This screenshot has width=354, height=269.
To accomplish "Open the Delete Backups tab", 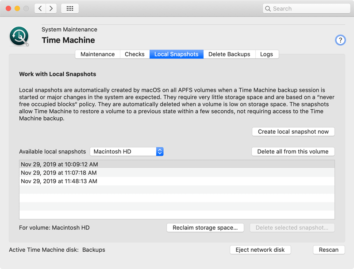I will pyautogui.click(x=229, y=54).
